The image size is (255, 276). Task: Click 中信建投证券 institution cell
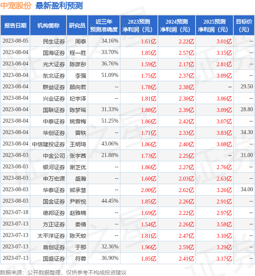coord(48,145)
